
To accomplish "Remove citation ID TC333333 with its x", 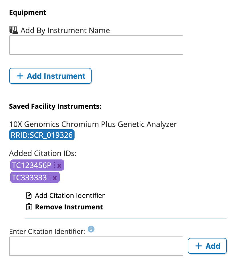I will pos(55,178).
